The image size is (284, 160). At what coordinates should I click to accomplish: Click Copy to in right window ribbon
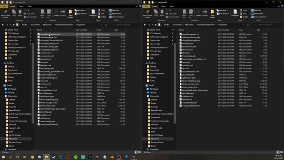[x=191, y=14]
